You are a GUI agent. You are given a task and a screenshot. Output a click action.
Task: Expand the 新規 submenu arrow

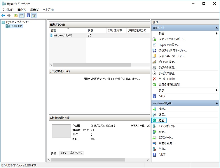pyautogui.click(x=217, y=33)
